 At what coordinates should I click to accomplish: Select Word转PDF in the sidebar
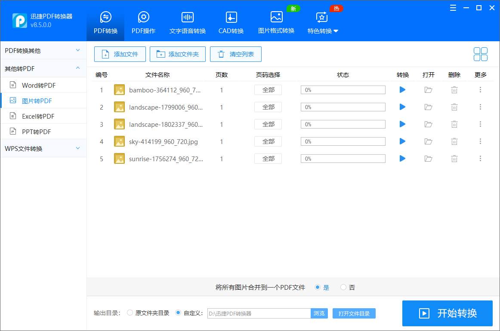(x=43, y=86)
